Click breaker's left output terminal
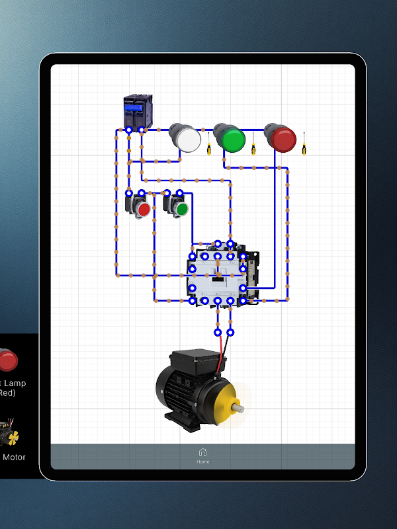Viewport: 397px width, 529px height. 128,130
